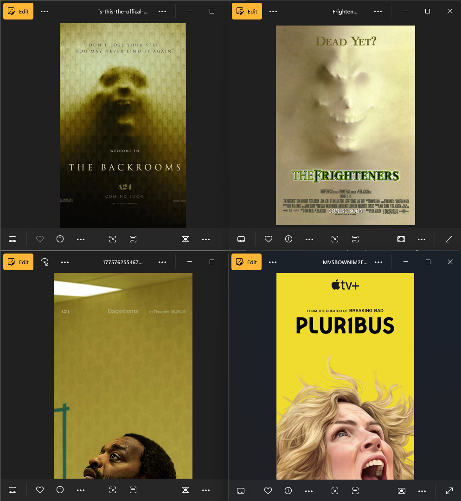This screenshot has width=461, height=501.
Task: Switch zoom to actual size in is-this-the-offical window
Action: click(x=186, y=239)
